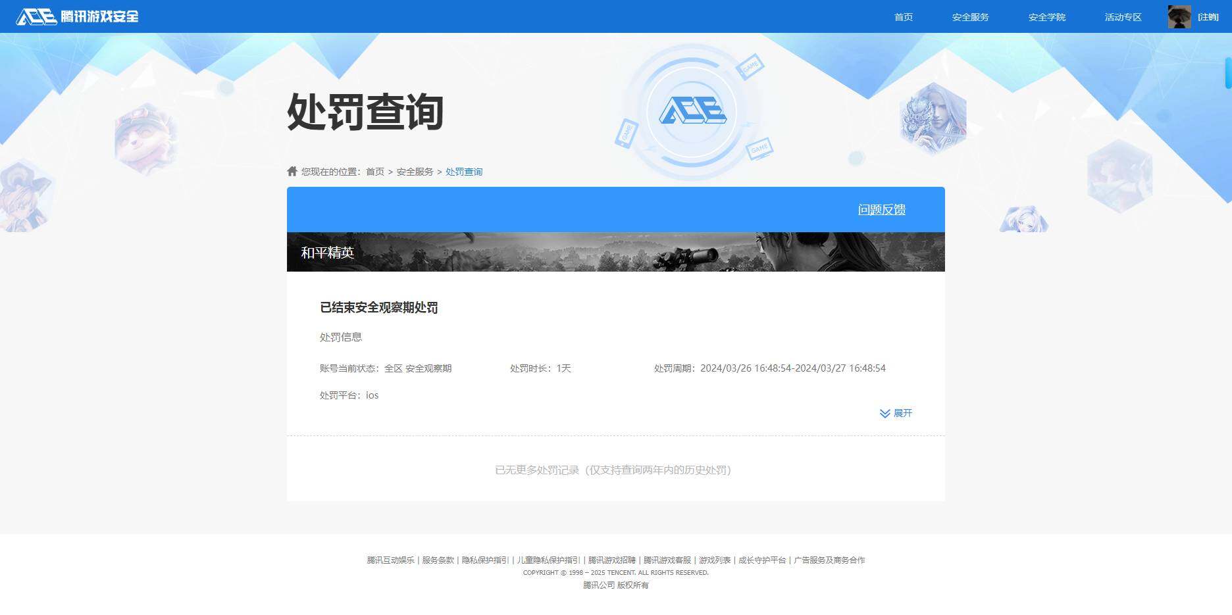Click the 已结束安全观察期处罚 heading
This screenshot has width=1232, height=615.
pos(379,307)
